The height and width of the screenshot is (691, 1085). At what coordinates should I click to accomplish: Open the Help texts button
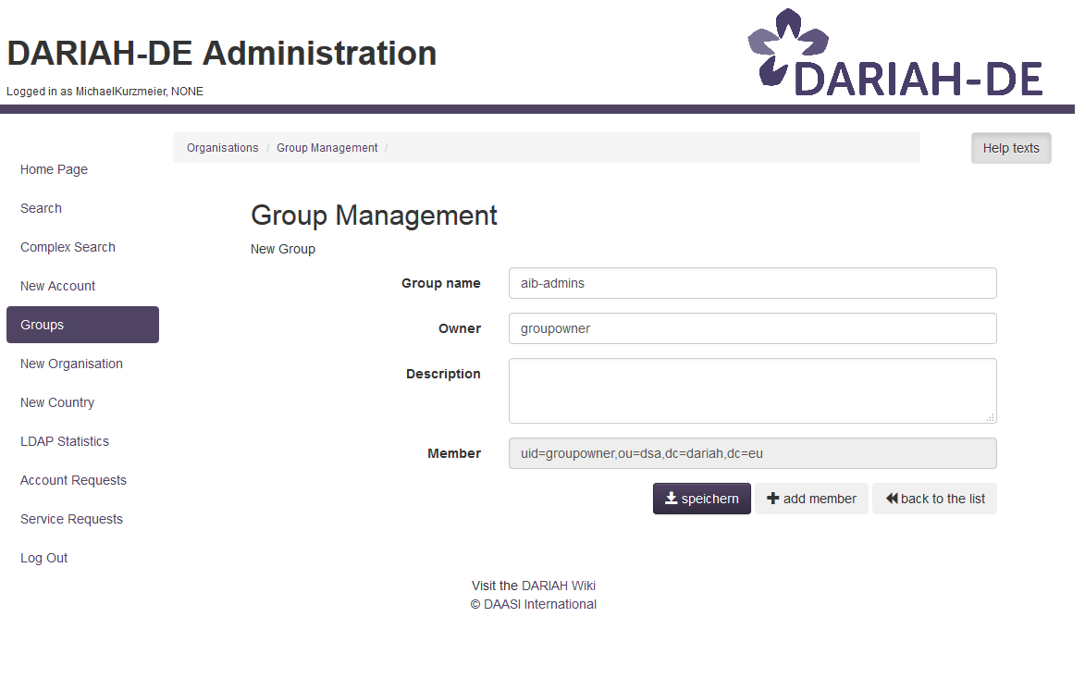coord(1010,148)
